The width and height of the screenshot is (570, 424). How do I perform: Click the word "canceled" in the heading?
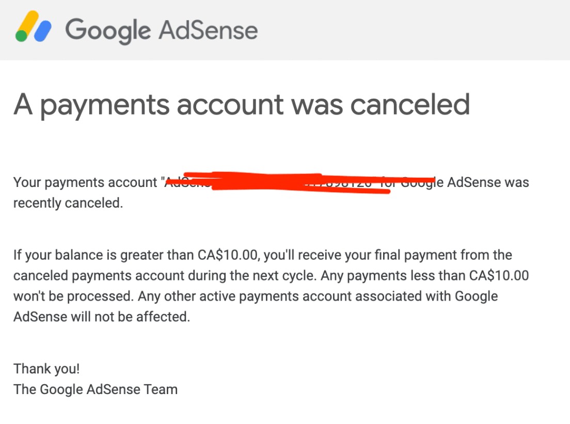[409, 104]
